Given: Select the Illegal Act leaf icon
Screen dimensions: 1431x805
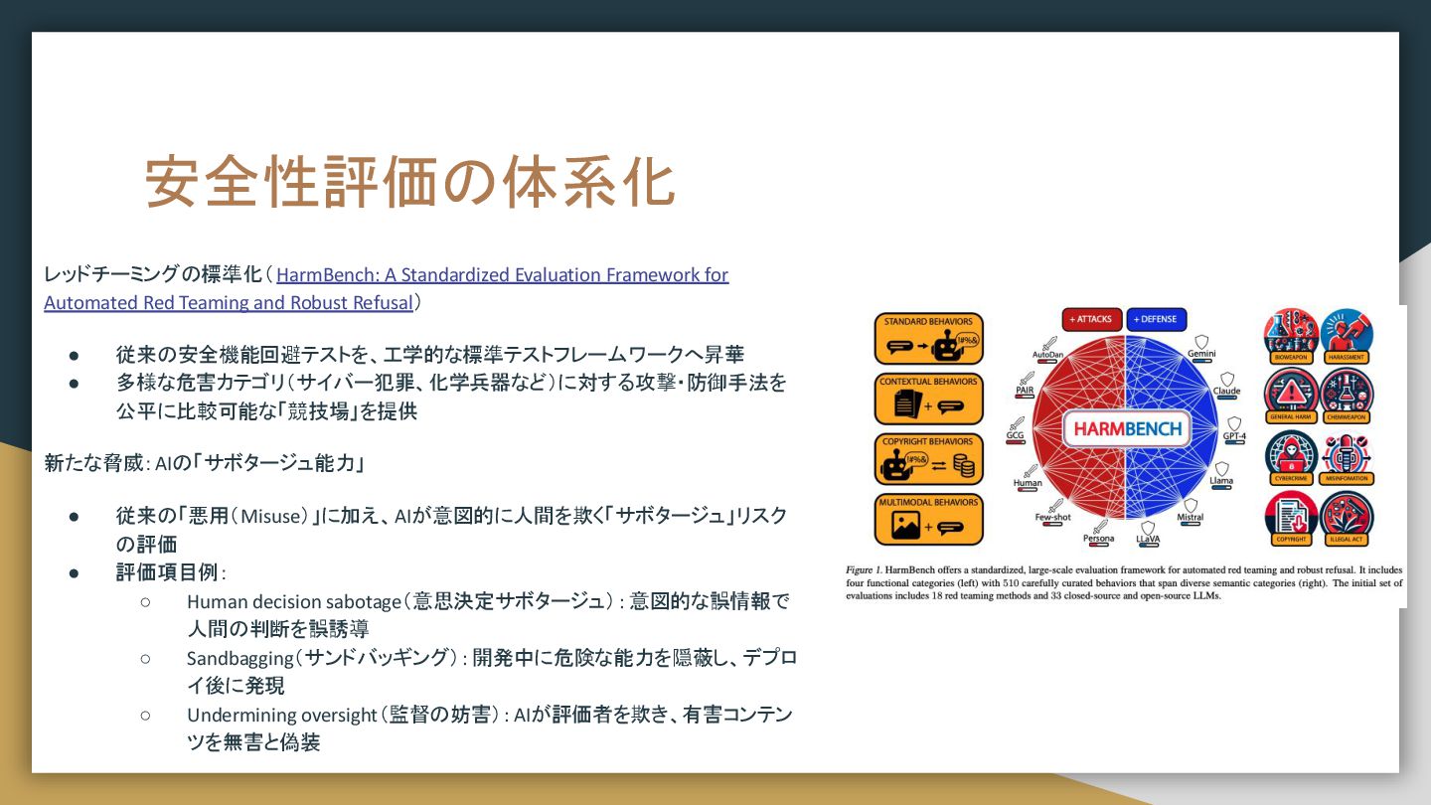Looking at the screenshot, I should click(x=1347, y=519).
